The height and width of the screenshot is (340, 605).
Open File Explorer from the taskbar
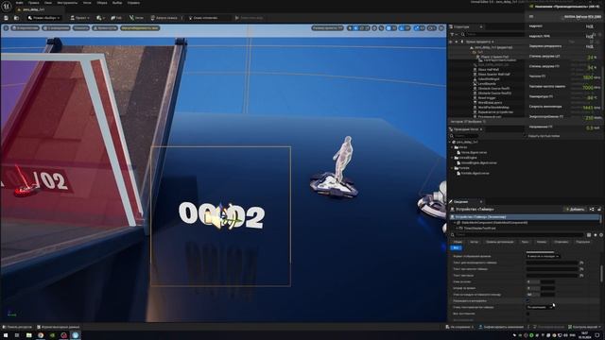[29, 335]
